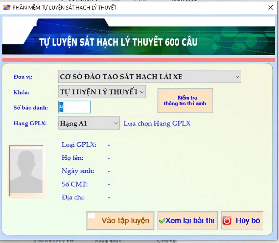Screen dimensions: 279x243
Task: Click the Lựa chọn Hạng GPLX label
Action: (x=157, y=123)
